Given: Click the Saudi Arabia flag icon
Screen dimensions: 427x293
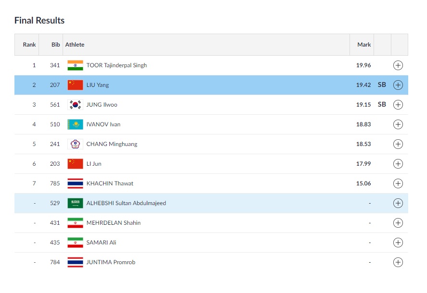Looking at the screenshot, I should (x=75, y=203).
